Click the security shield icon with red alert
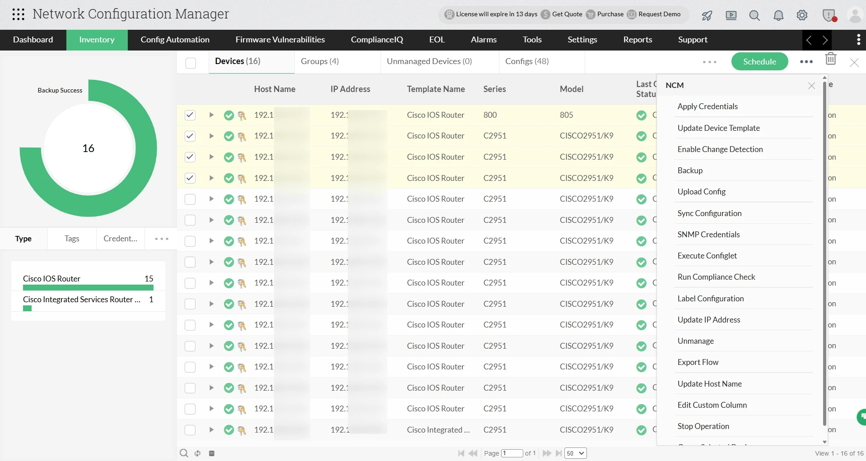Image resolution: width=866 pixels, height=461 pixels. [x=829, y=15]
